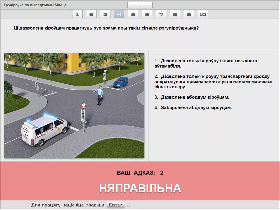The image size is (280, 210).
Task: Go to question 2
Action: [91, 14]
